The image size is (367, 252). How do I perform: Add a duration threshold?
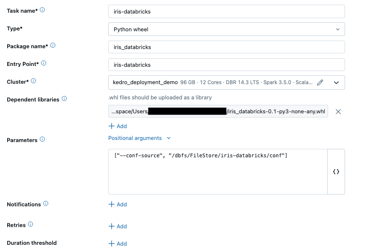[118, 244]
